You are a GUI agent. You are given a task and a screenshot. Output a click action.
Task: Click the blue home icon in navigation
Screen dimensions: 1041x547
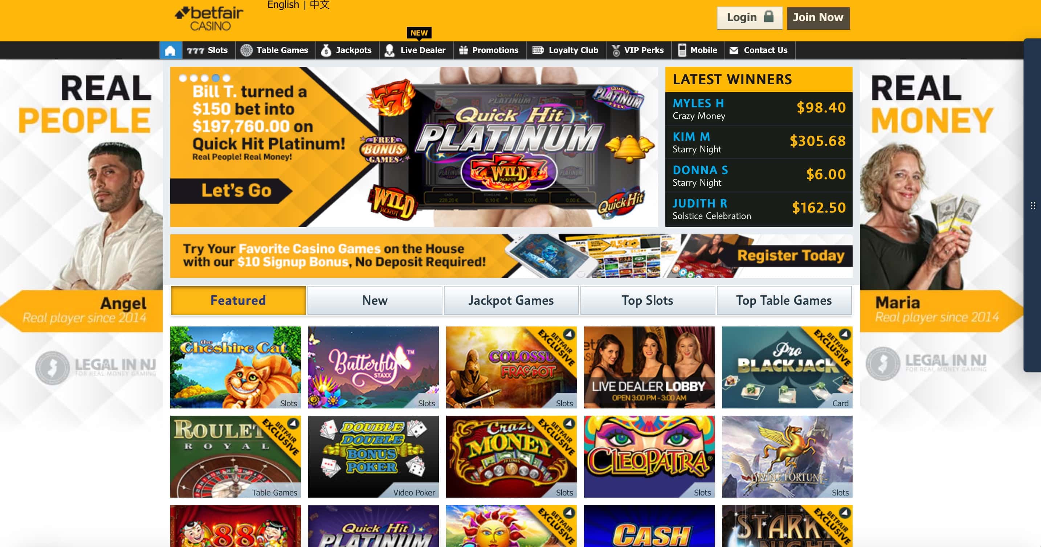[171, 50]
